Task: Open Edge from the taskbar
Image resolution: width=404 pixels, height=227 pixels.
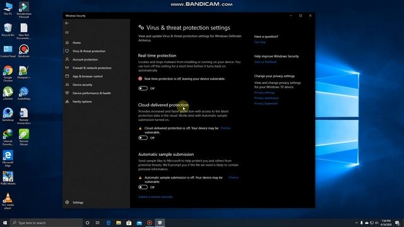Action: (x=108, y=223)
